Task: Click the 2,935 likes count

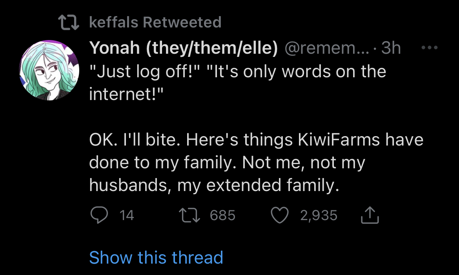Action: click(x=319, y=215)
